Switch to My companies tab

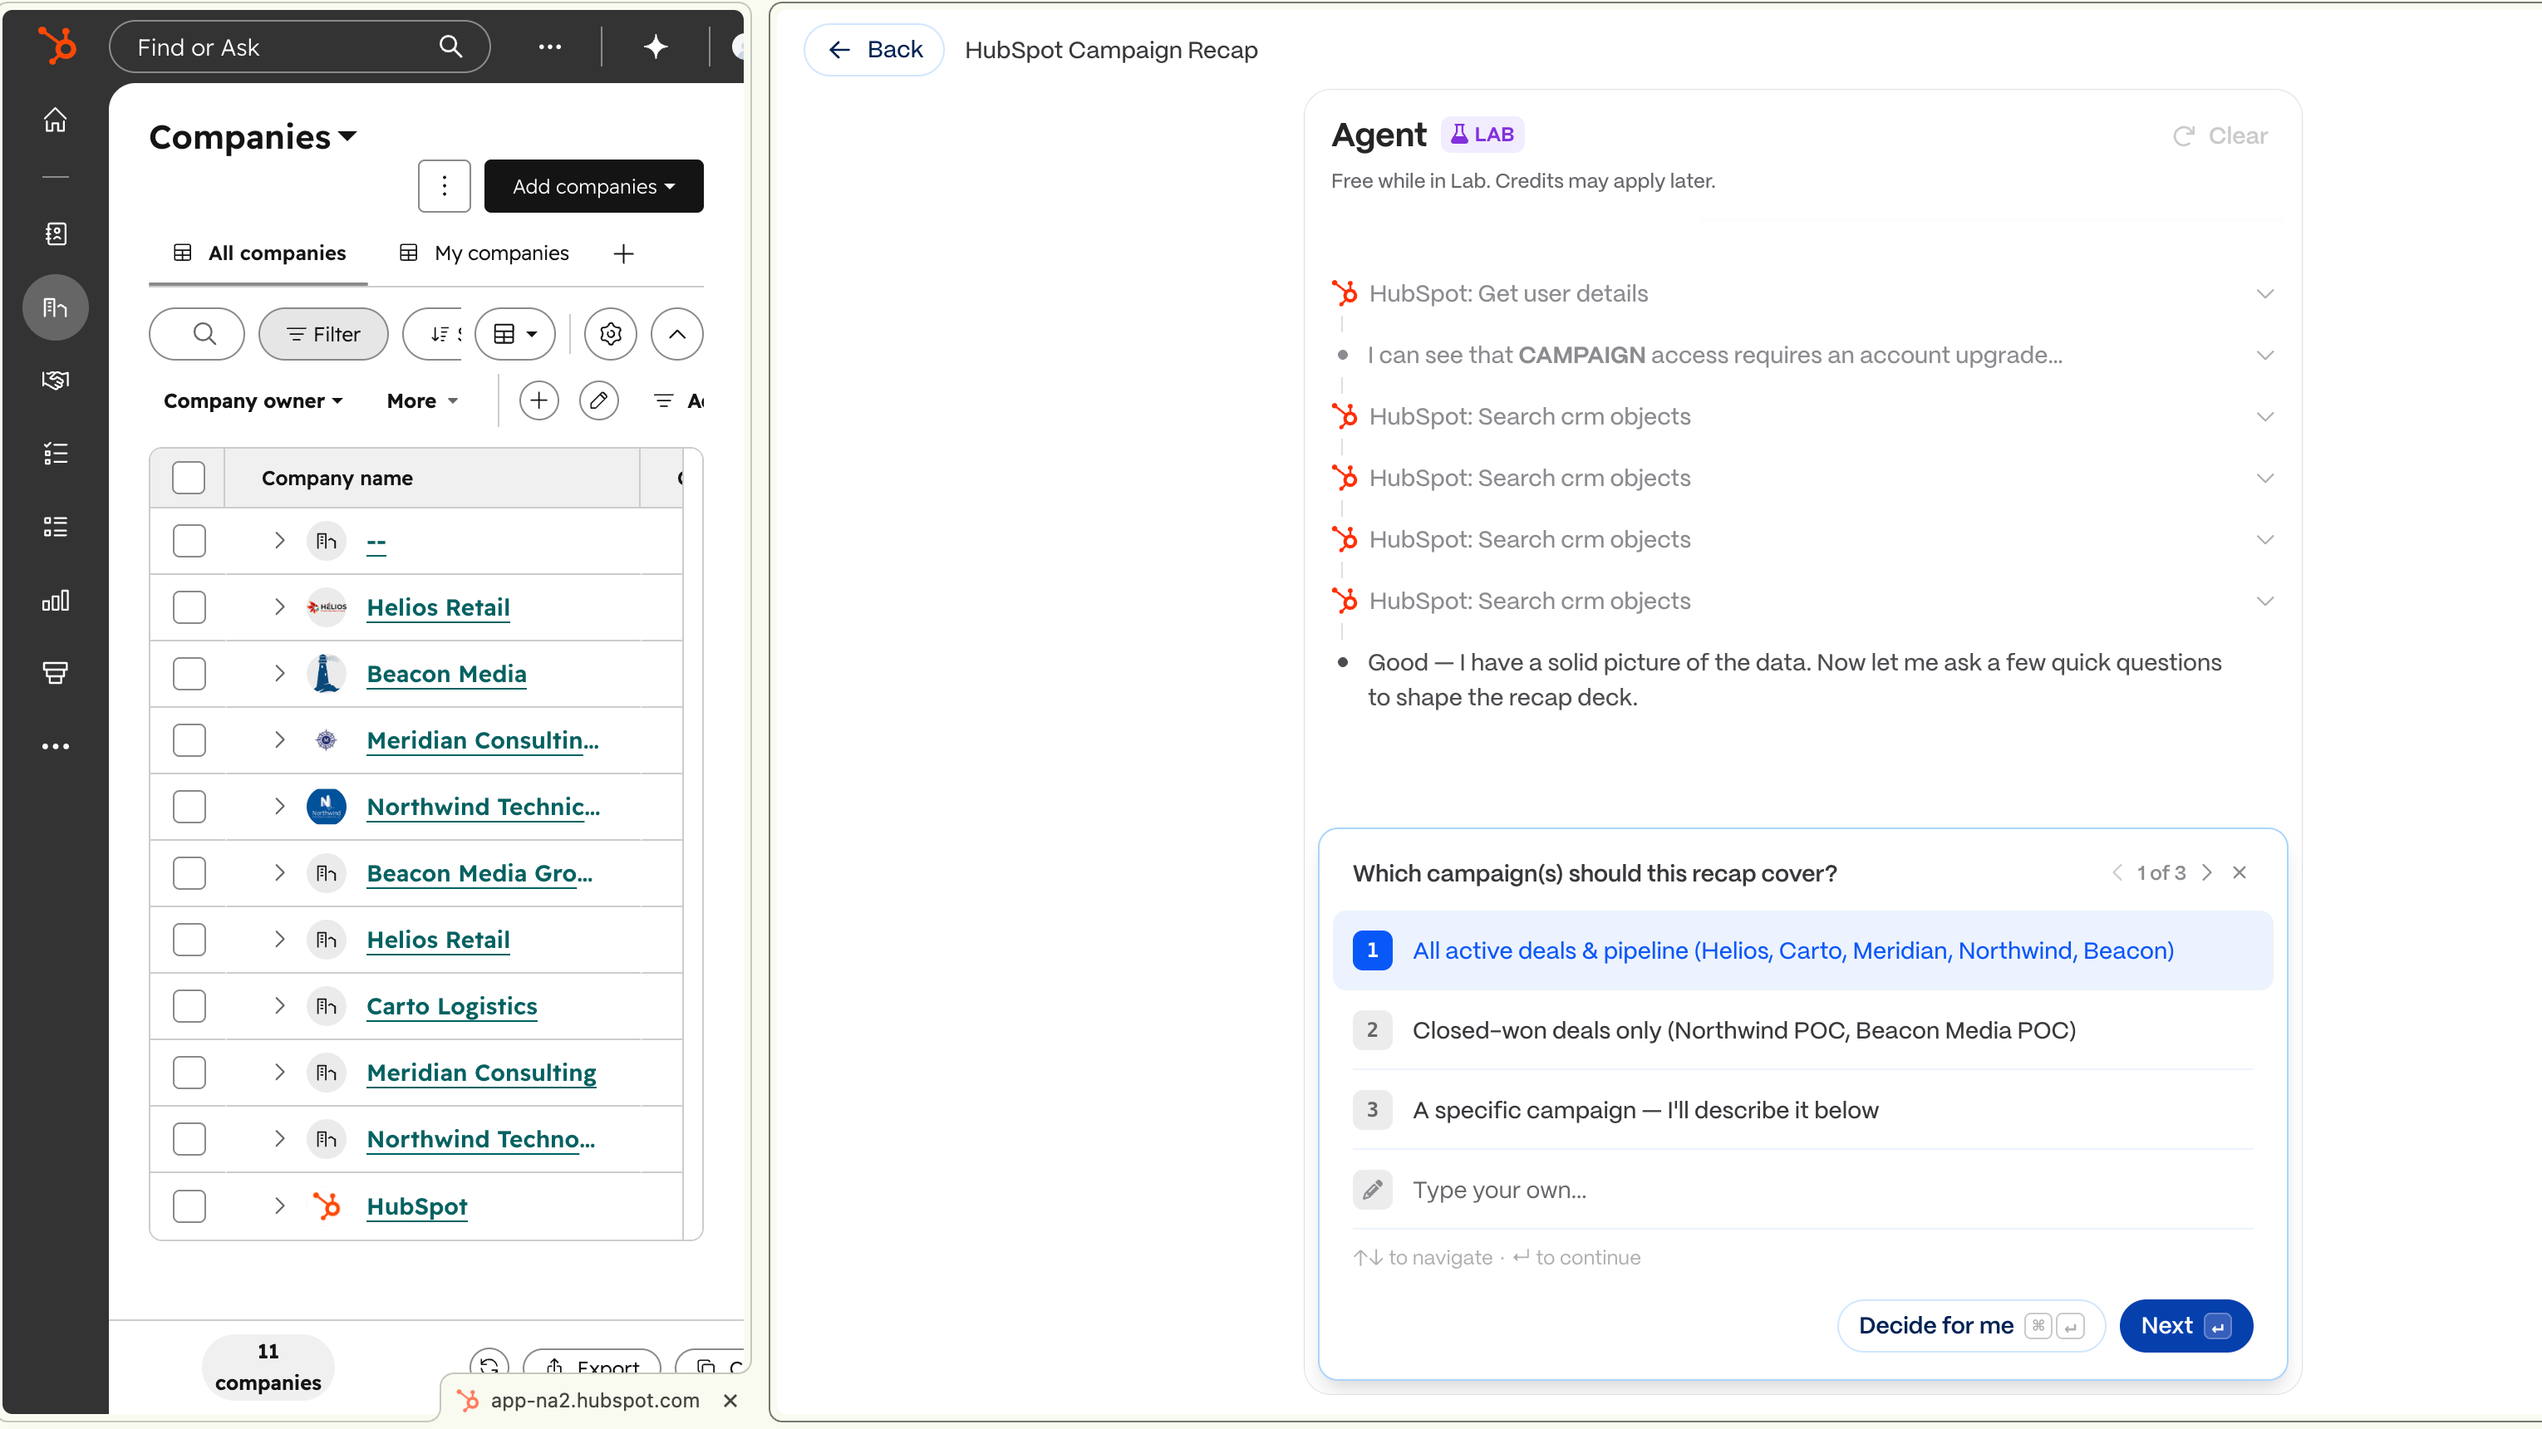484,253
